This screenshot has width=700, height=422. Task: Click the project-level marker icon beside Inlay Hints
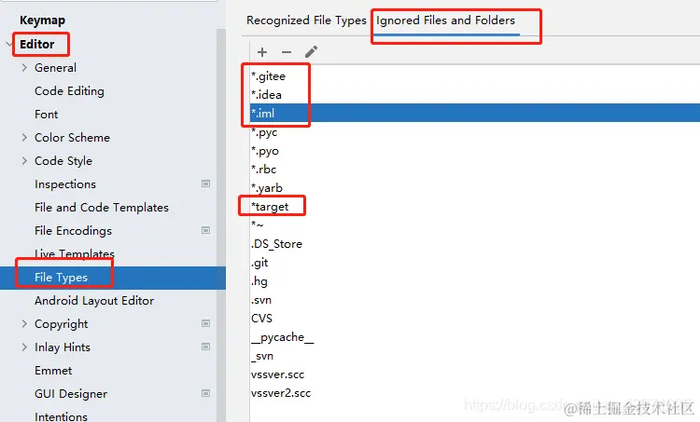coord(206,347)
